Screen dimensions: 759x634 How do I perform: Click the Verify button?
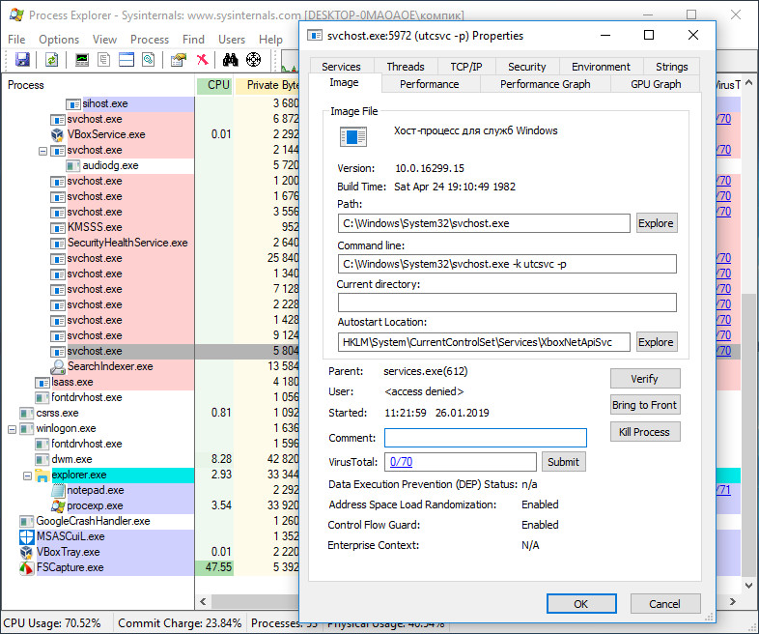[x=645, y=379]
